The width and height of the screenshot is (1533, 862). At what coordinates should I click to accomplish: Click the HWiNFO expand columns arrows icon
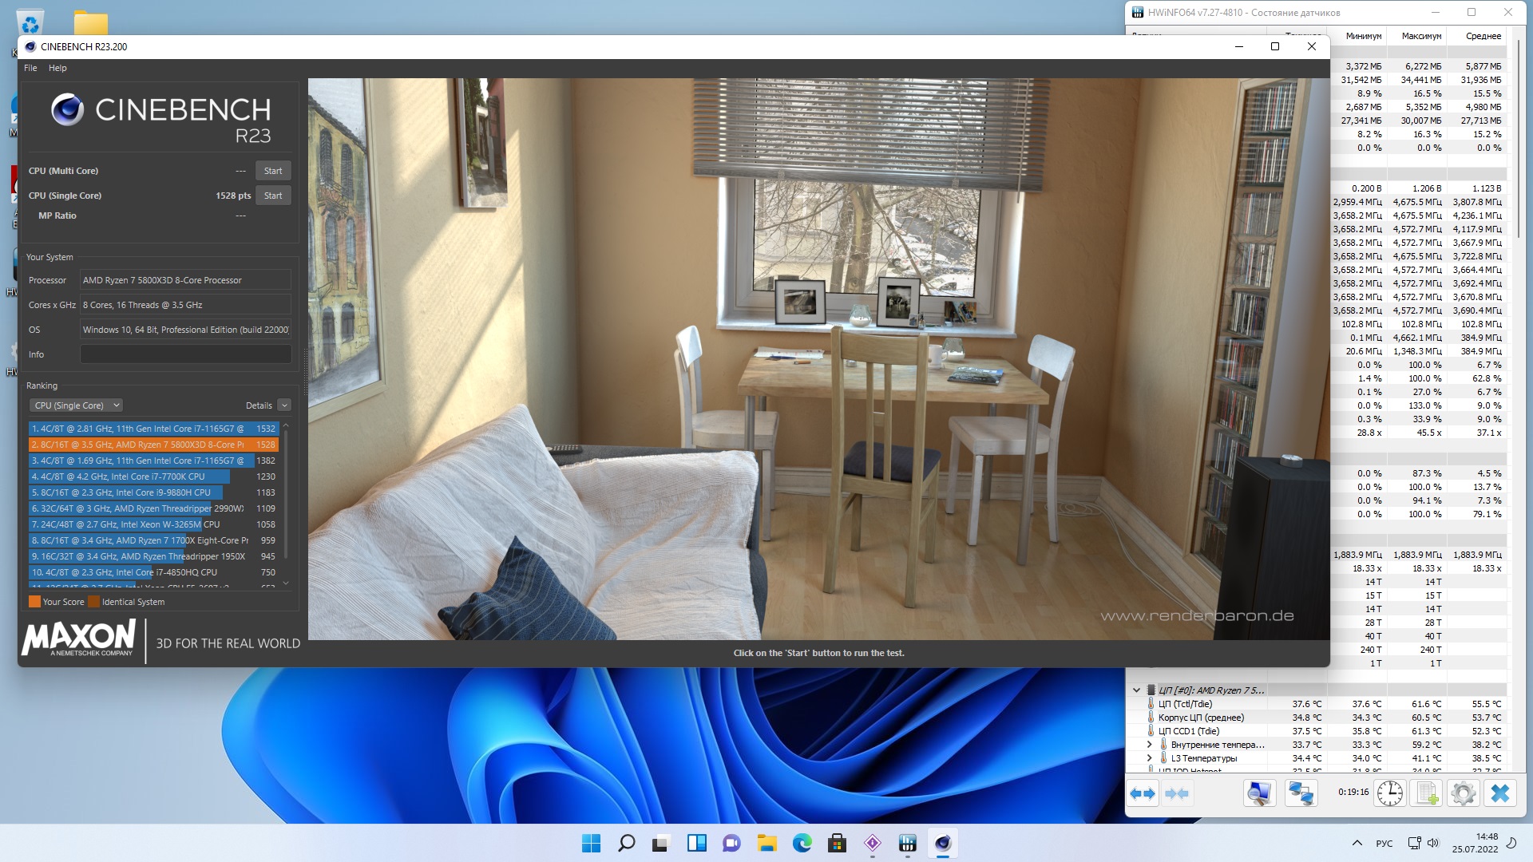(1143, 793)
